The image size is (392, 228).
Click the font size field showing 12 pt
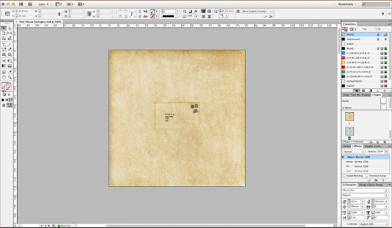[x=356, y=202]
